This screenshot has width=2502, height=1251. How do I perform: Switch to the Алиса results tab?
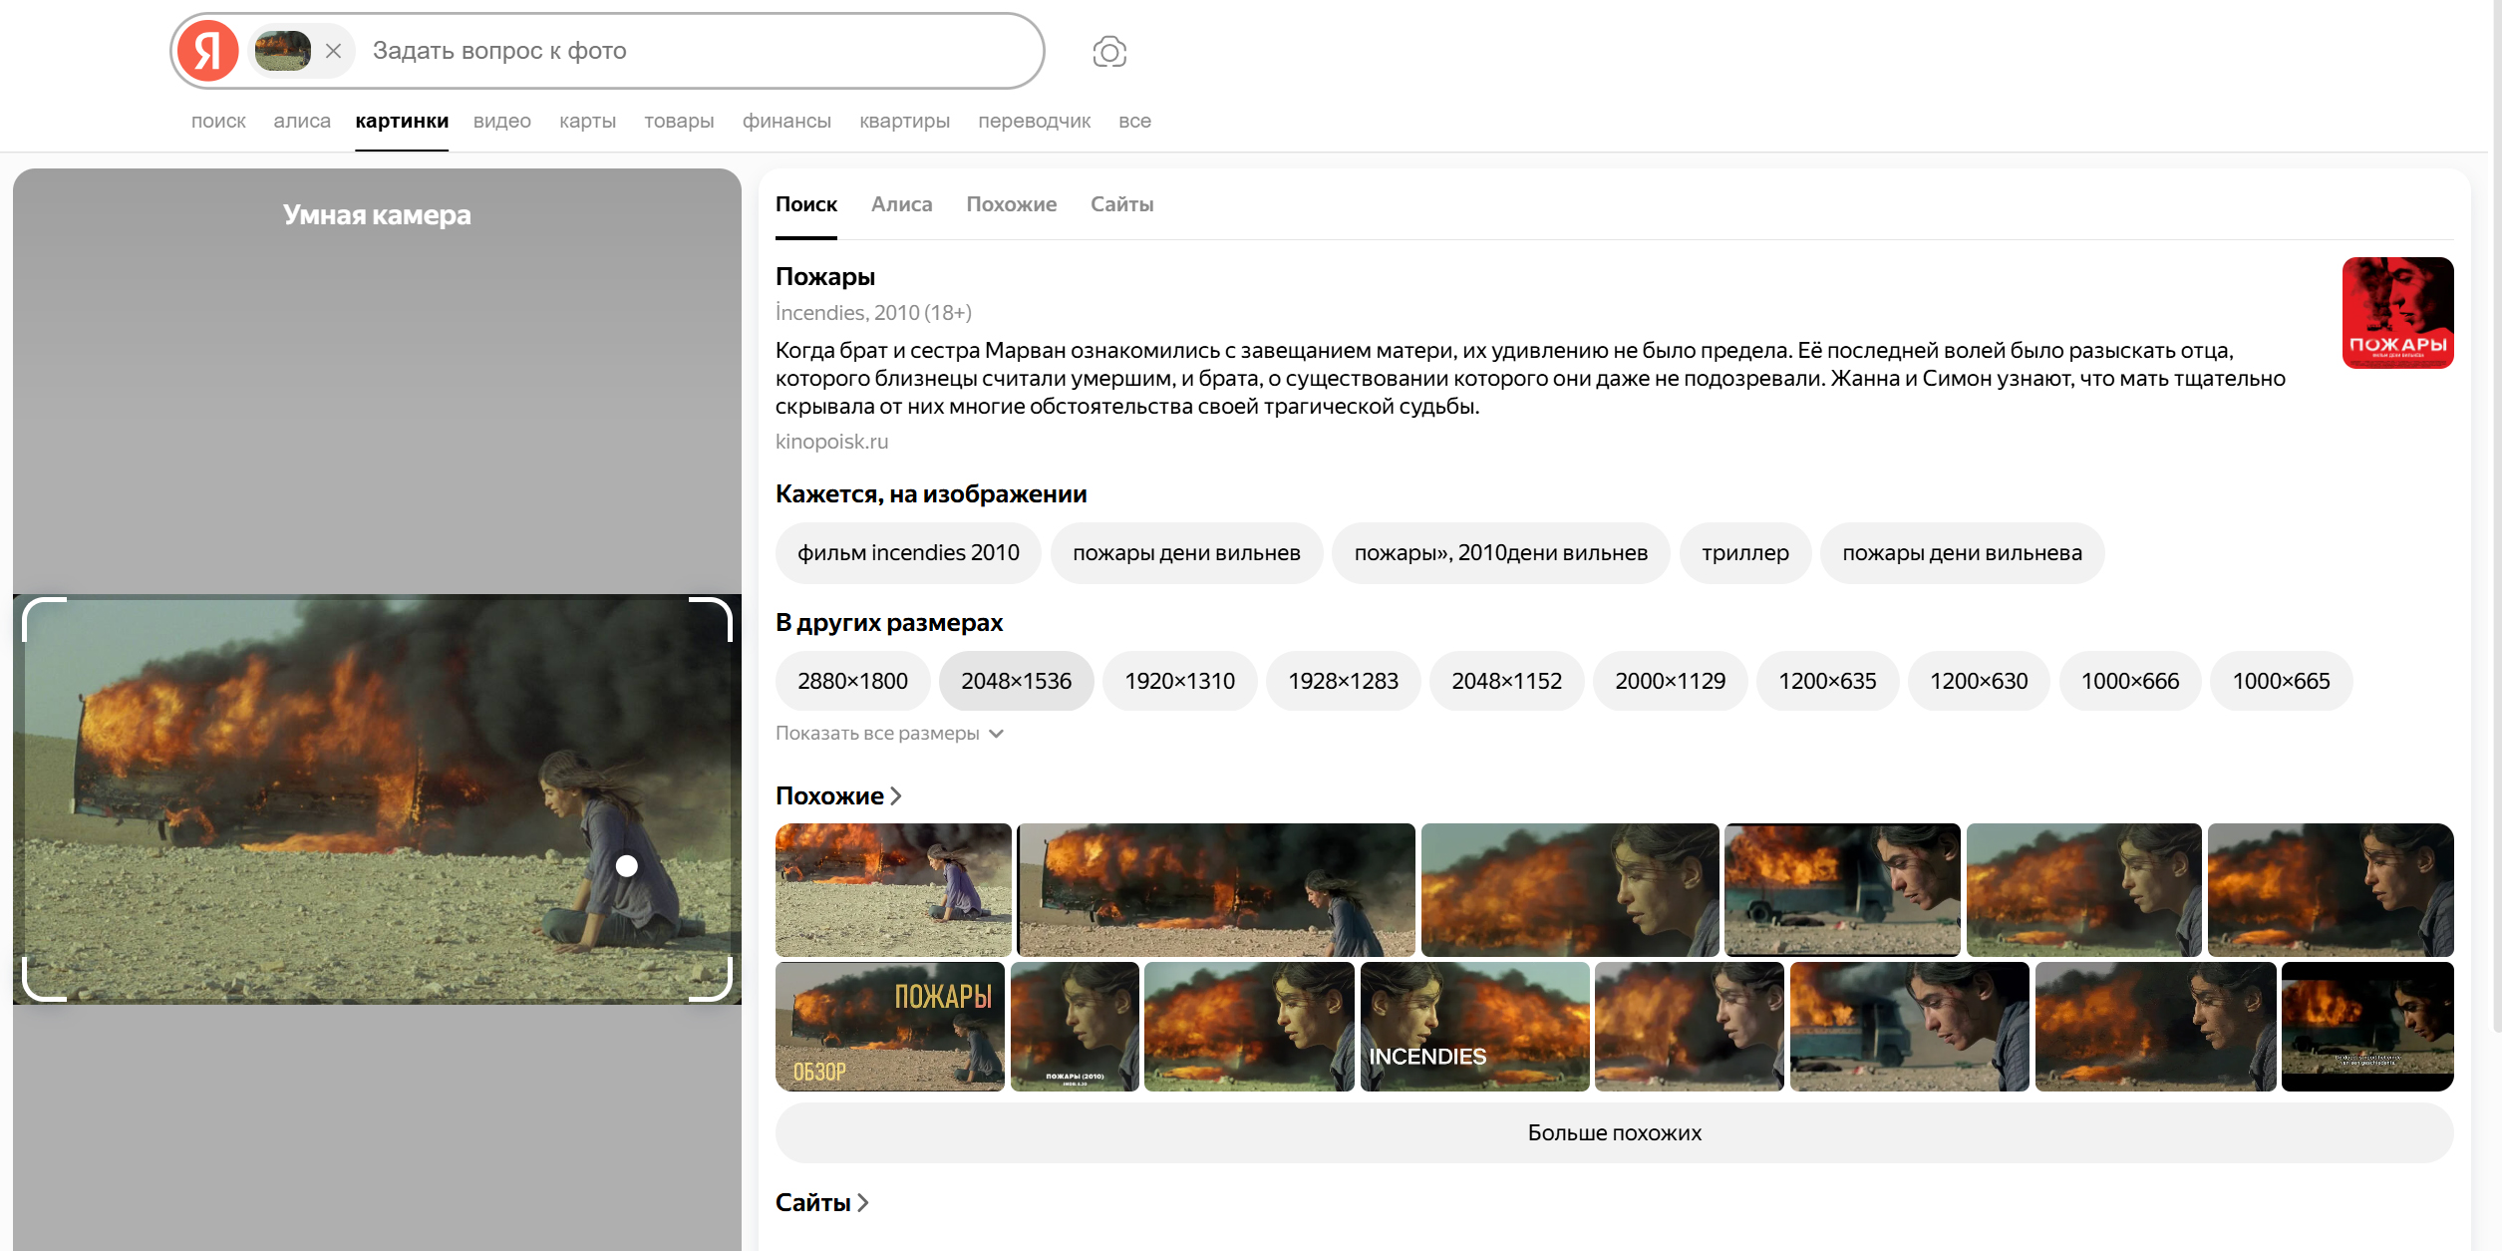(x=901, y=204)
